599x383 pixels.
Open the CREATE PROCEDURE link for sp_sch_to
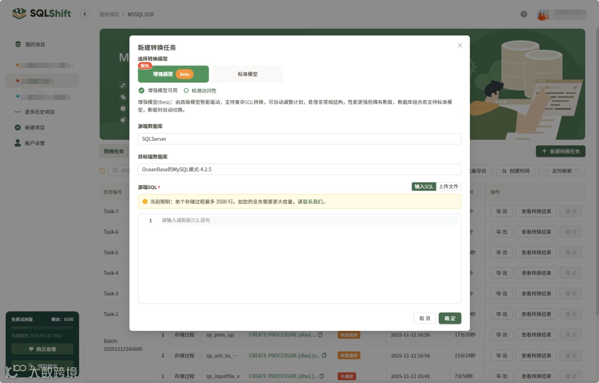pos(285,355)
